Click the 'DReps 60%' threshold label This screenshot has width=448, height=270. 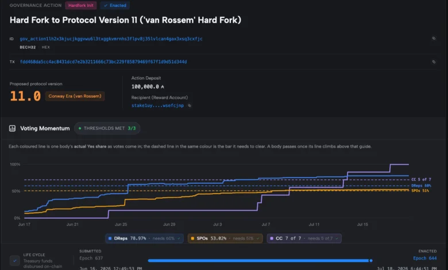click(421, 186)
